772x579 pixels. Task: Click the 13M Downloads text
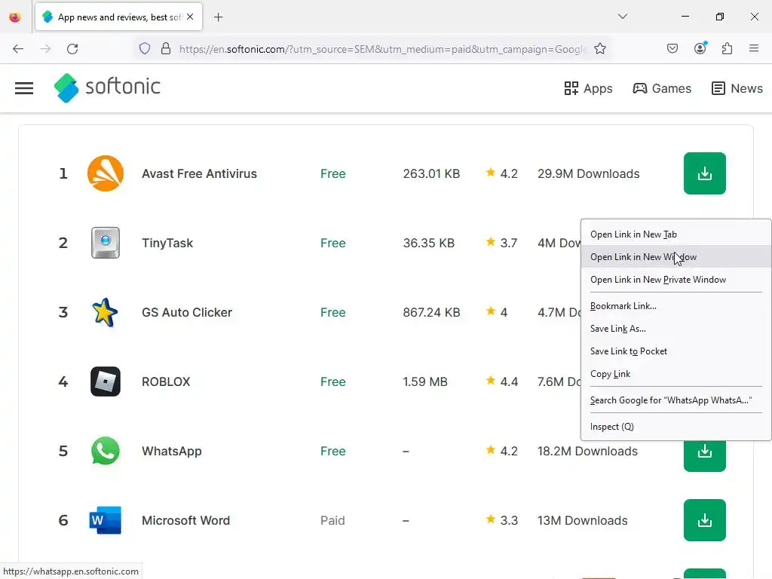[x=583, y=521]
